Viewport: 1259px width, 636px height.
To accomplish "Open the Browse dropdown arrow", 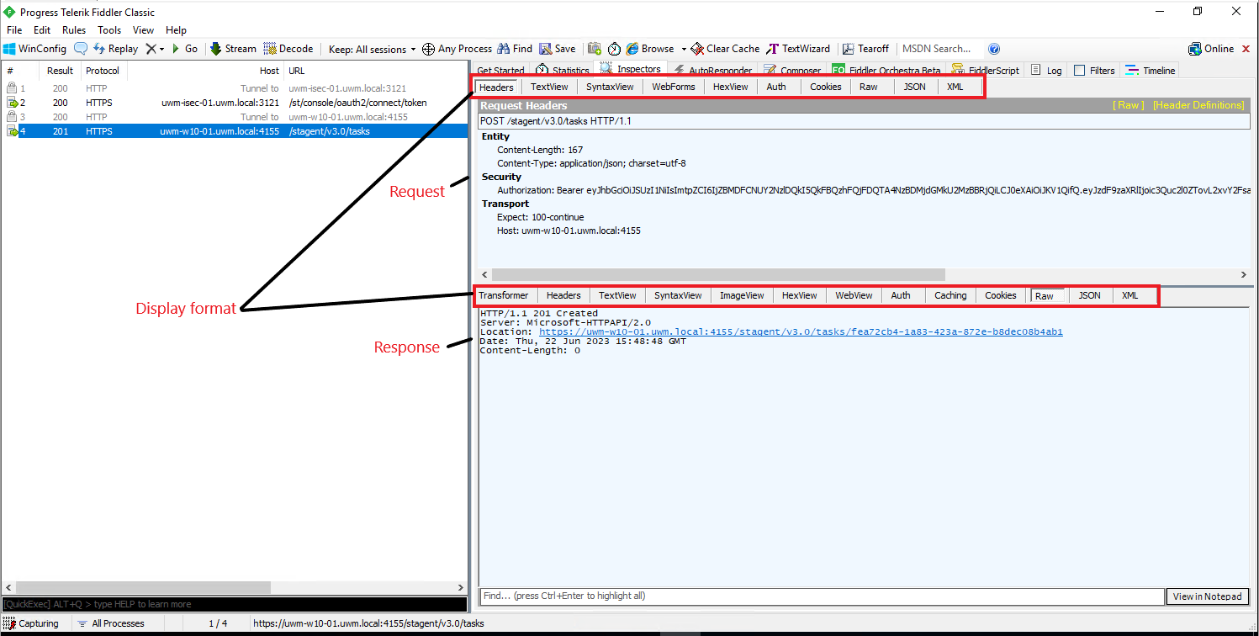I will click(684, 49).
